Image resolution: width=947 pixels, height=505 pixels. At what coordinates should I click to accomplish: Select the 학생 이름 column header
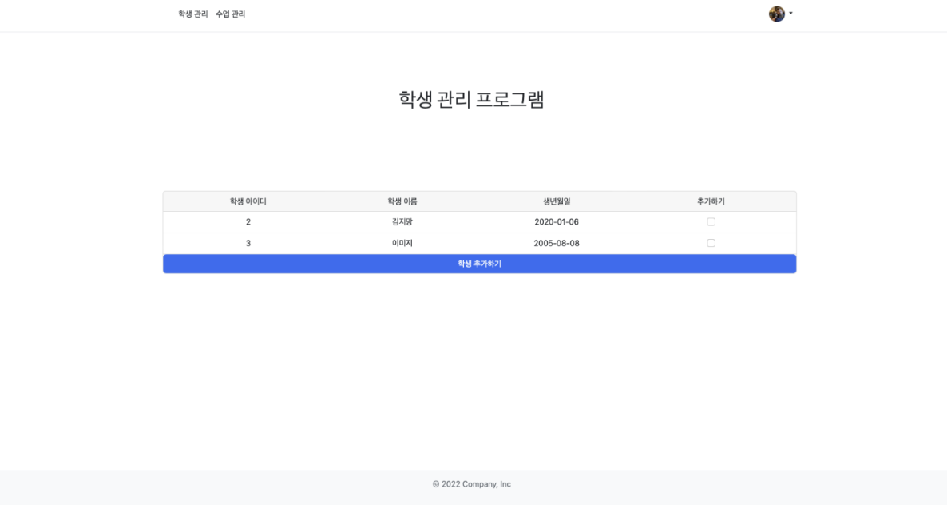402,201
